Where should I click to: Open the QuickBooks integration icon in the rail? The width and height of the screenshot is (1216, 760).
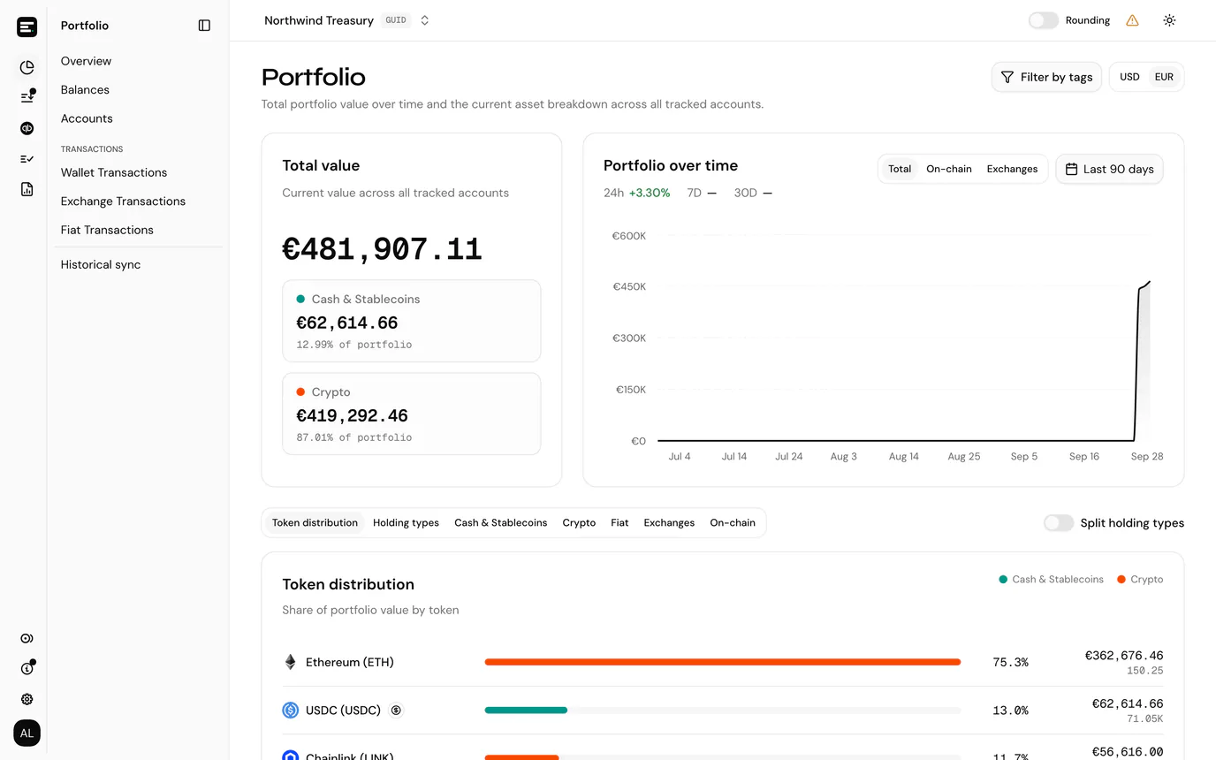click(x=27, y=128)
